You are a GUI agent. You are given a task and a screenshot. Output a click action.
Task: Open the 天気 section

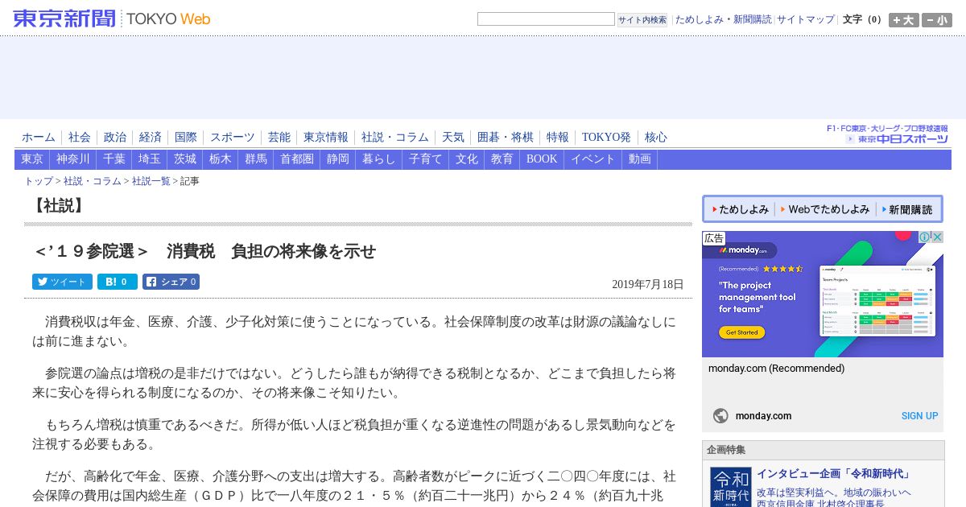(x=453, y=138)
